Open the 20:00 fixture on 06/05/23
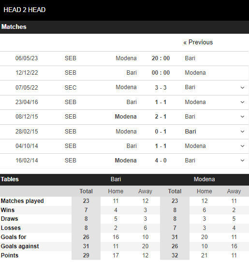Image resolution: width=249 pixels, height=268 pixels. (x=161, y=58)
